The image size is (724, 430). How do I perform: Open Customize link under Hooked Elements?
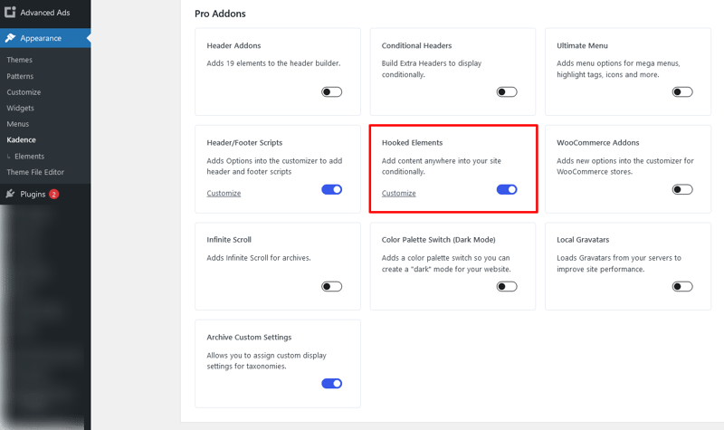[x=398, y=193]
